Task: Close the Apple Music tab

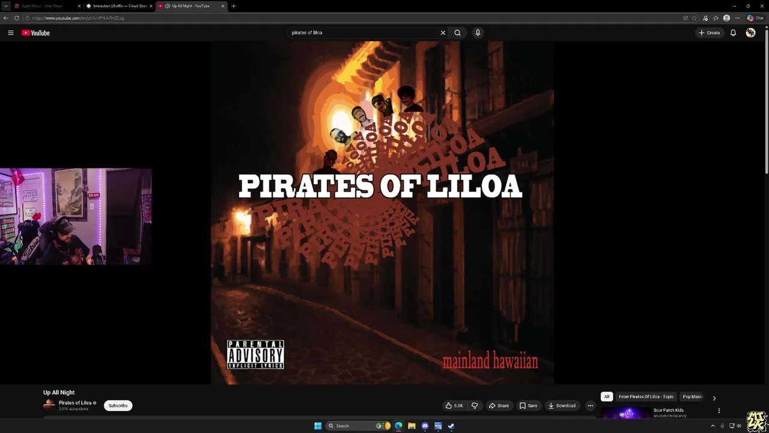Action: coord(79,6)
